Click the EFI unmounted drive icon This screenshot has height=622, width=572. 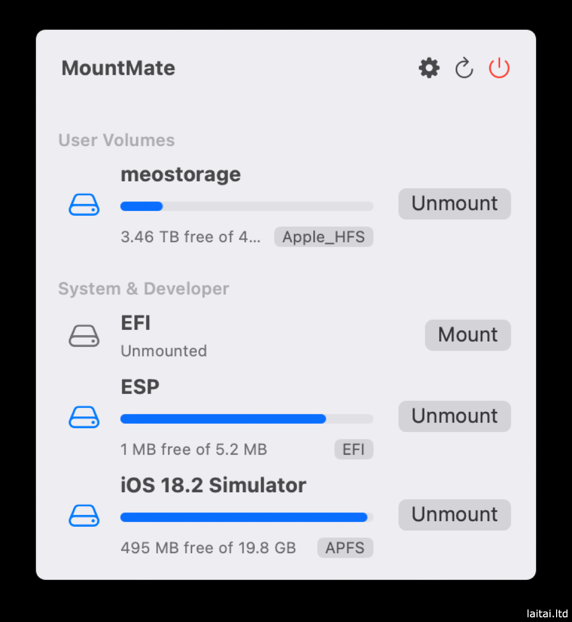pyautogui.click(x=84, y=336)
